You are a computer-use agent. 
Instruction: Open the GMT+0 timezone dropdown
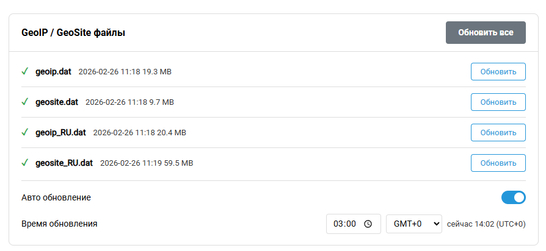[413, 224]
